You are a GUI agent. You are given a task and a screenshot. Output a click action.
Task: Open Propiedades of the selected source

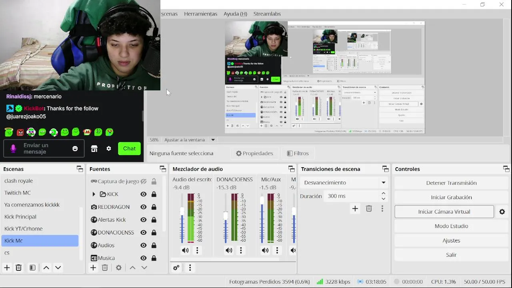[x=254, y=153]
